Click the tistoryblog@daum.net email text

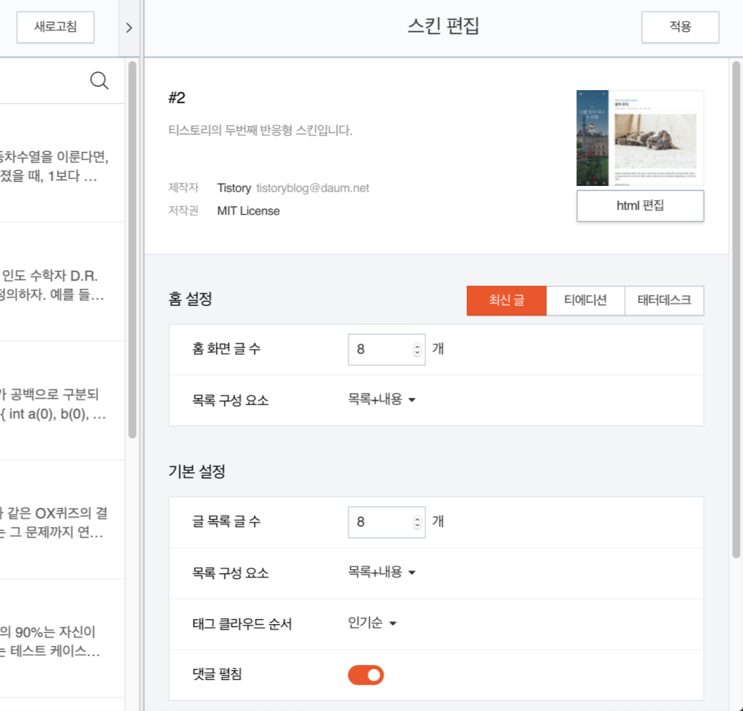(312, 188)
